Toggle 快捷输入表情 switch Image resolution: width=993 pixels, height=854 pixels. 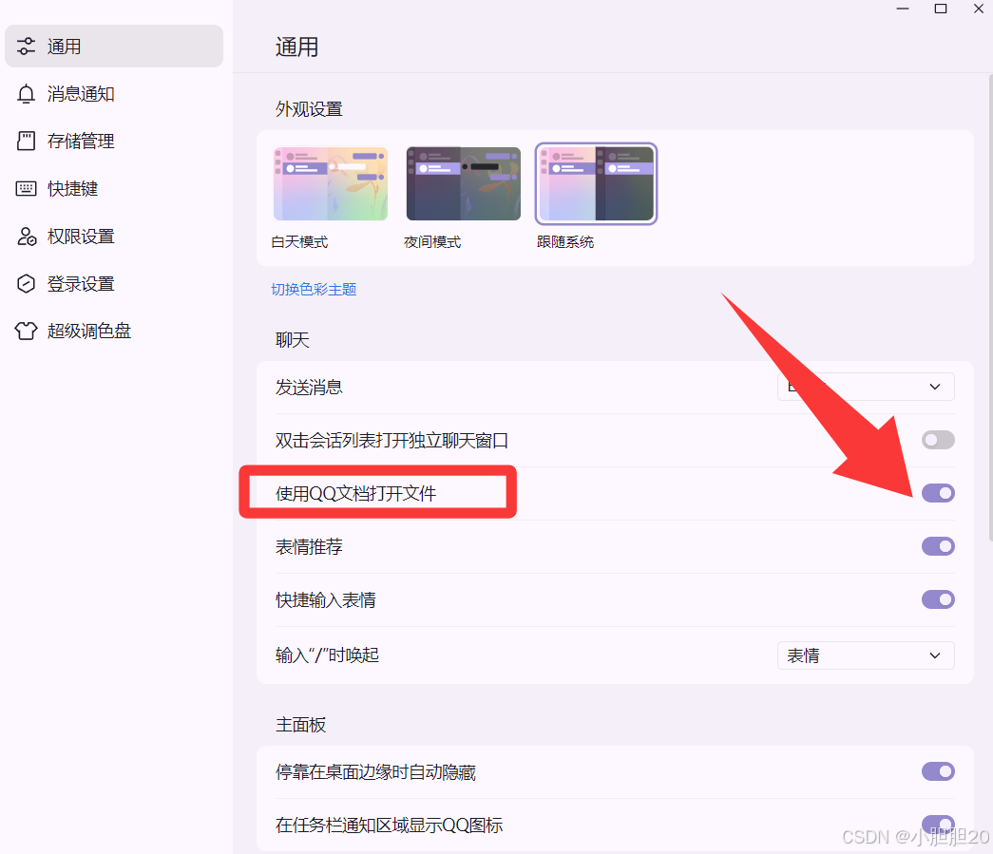coord(938,599)
